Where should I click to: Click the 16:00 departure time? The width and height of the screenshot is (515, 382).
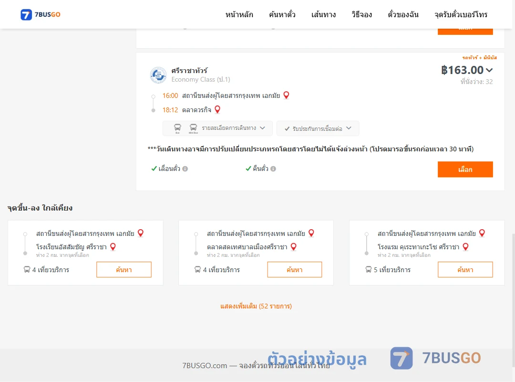pyautogui.click(x=170, y=95)
